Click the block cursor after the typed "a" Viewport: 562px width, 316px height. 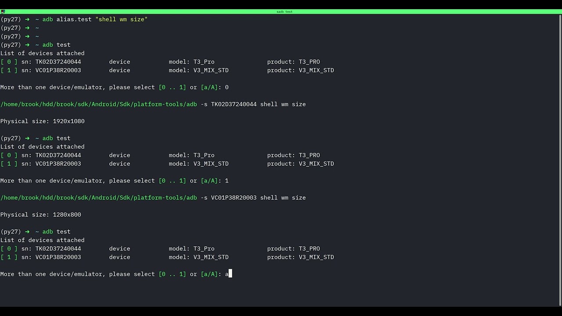tap(230, 274)
